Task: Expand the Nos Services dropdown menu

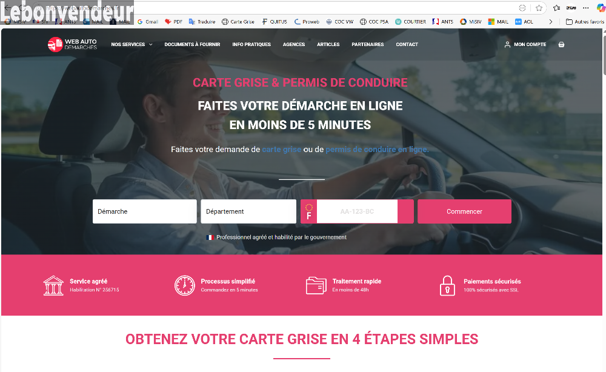Action: pyautogui.click(x=132, y=44)
